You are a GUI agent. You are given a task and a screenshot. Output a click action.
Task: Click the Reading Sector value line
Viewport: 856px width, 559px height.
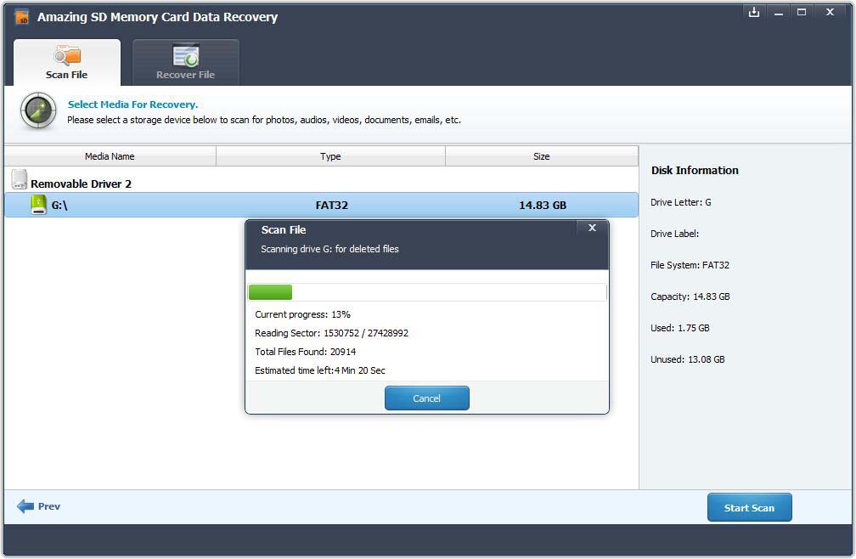point(331,333)
